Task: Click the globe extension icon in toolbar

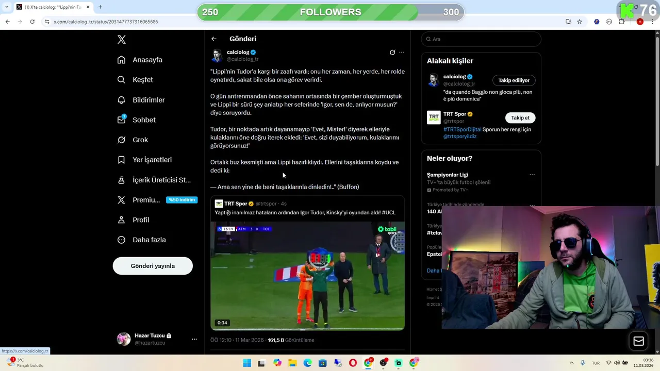Action: pyautogui.click(x=609, y=22)
